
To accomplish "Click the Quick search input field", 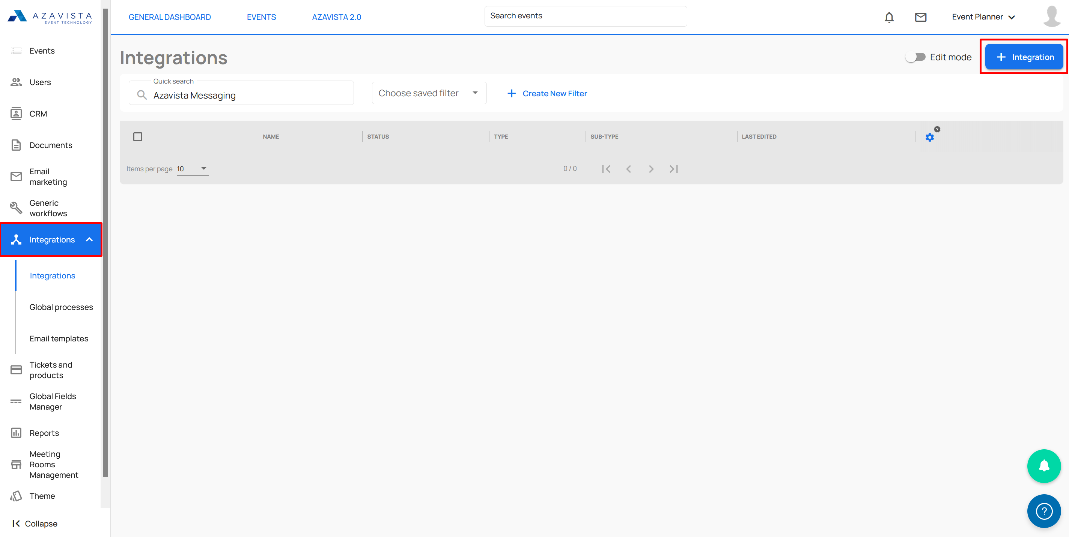I will point(241,94).
